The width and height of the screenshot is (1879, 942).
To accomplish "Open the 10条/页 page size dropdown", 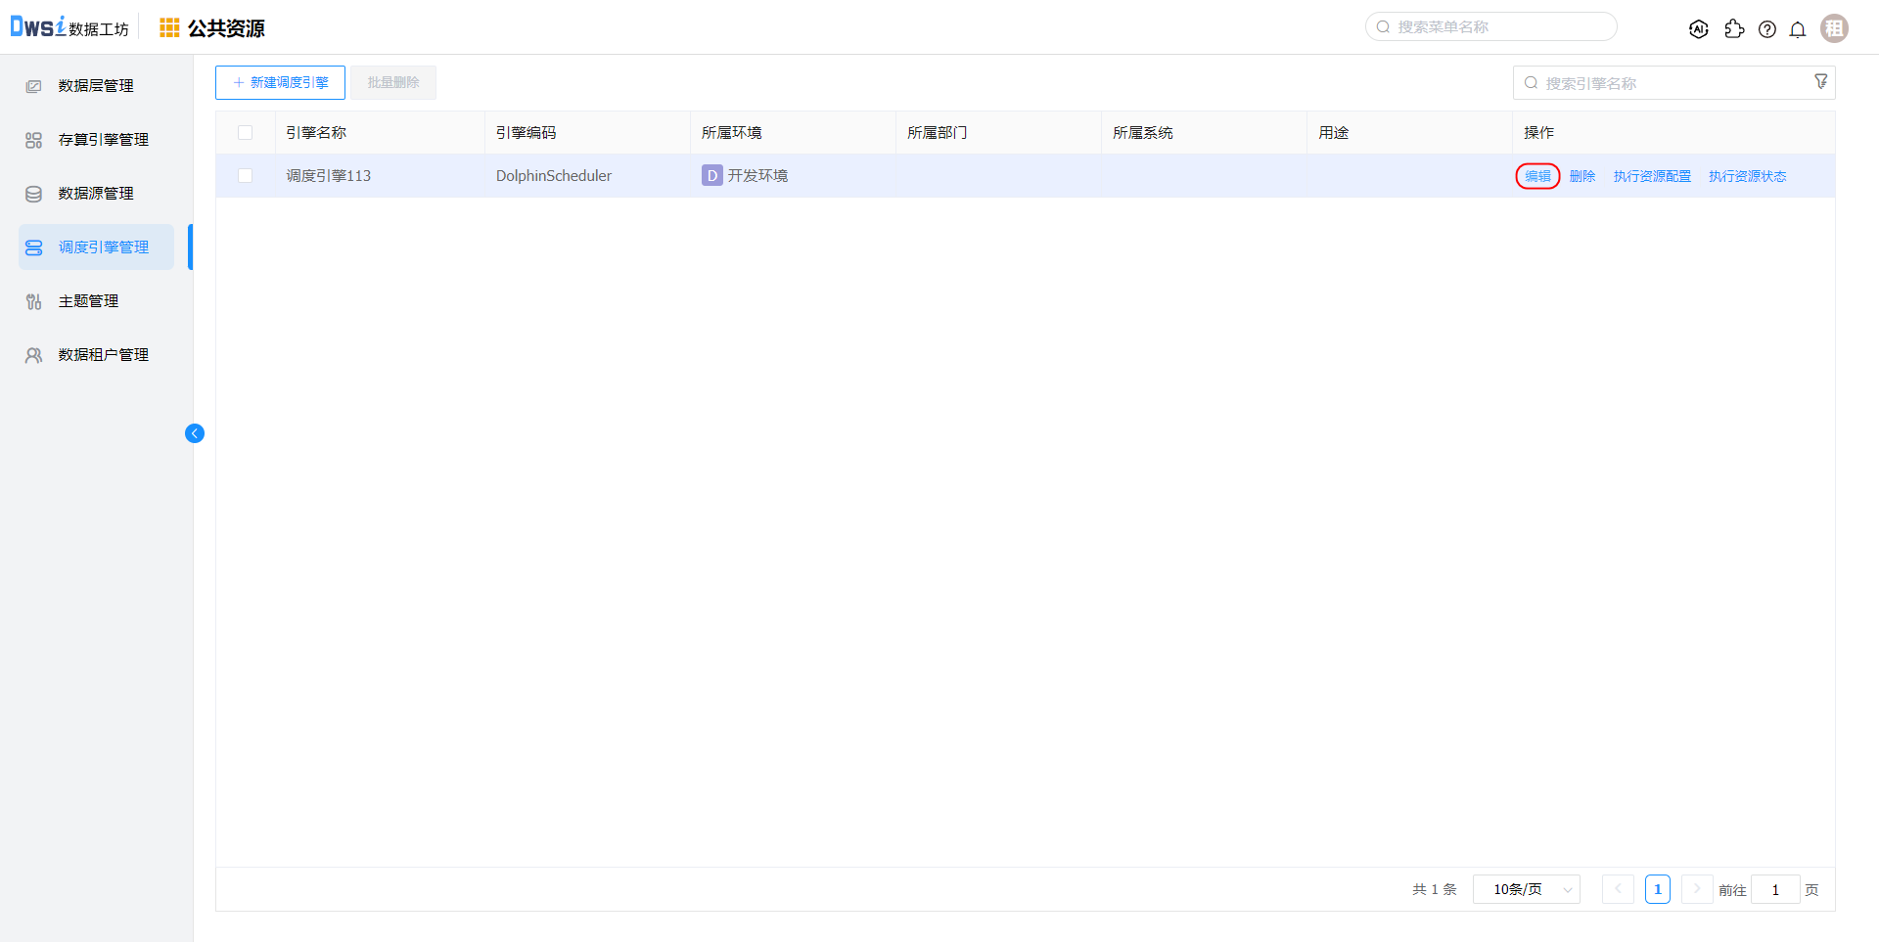I will [1527, 889].
